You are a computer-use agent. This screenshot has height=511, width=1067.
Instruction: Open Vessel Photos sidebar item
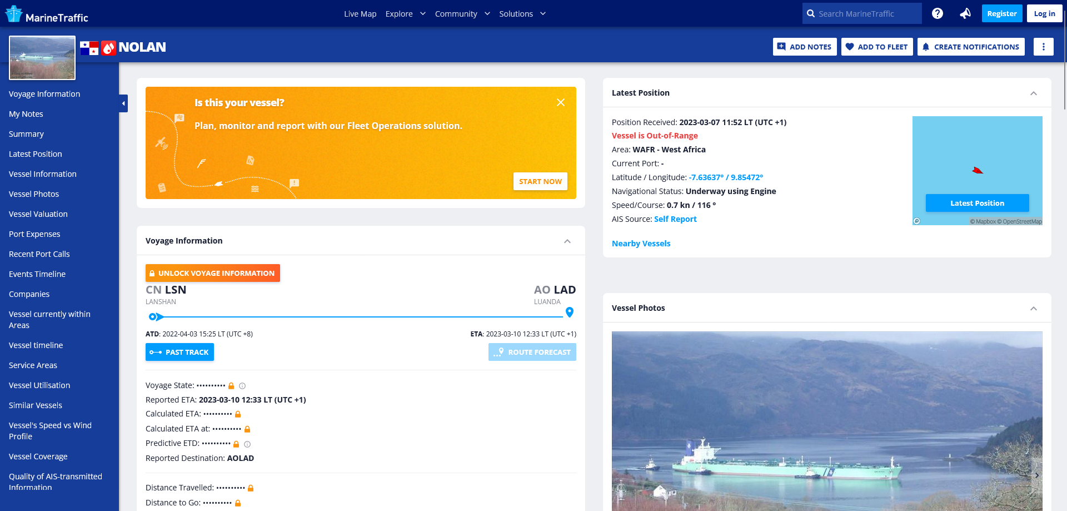pos(34,194)
